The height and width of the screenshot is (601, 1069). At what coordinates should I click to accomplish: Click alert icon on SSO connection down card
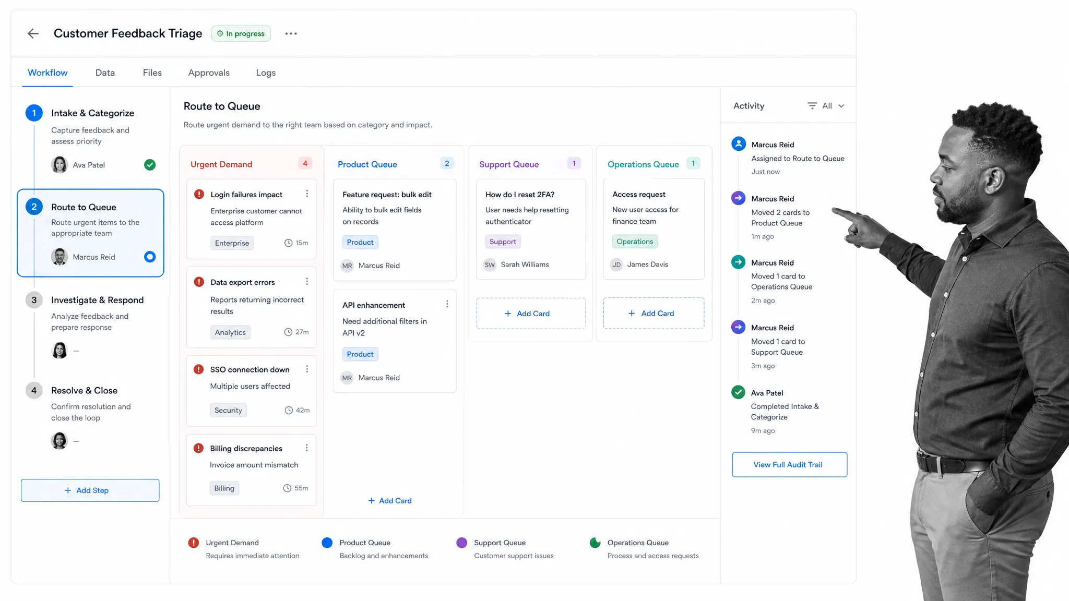pyautogui.click(x=198, y=369)
